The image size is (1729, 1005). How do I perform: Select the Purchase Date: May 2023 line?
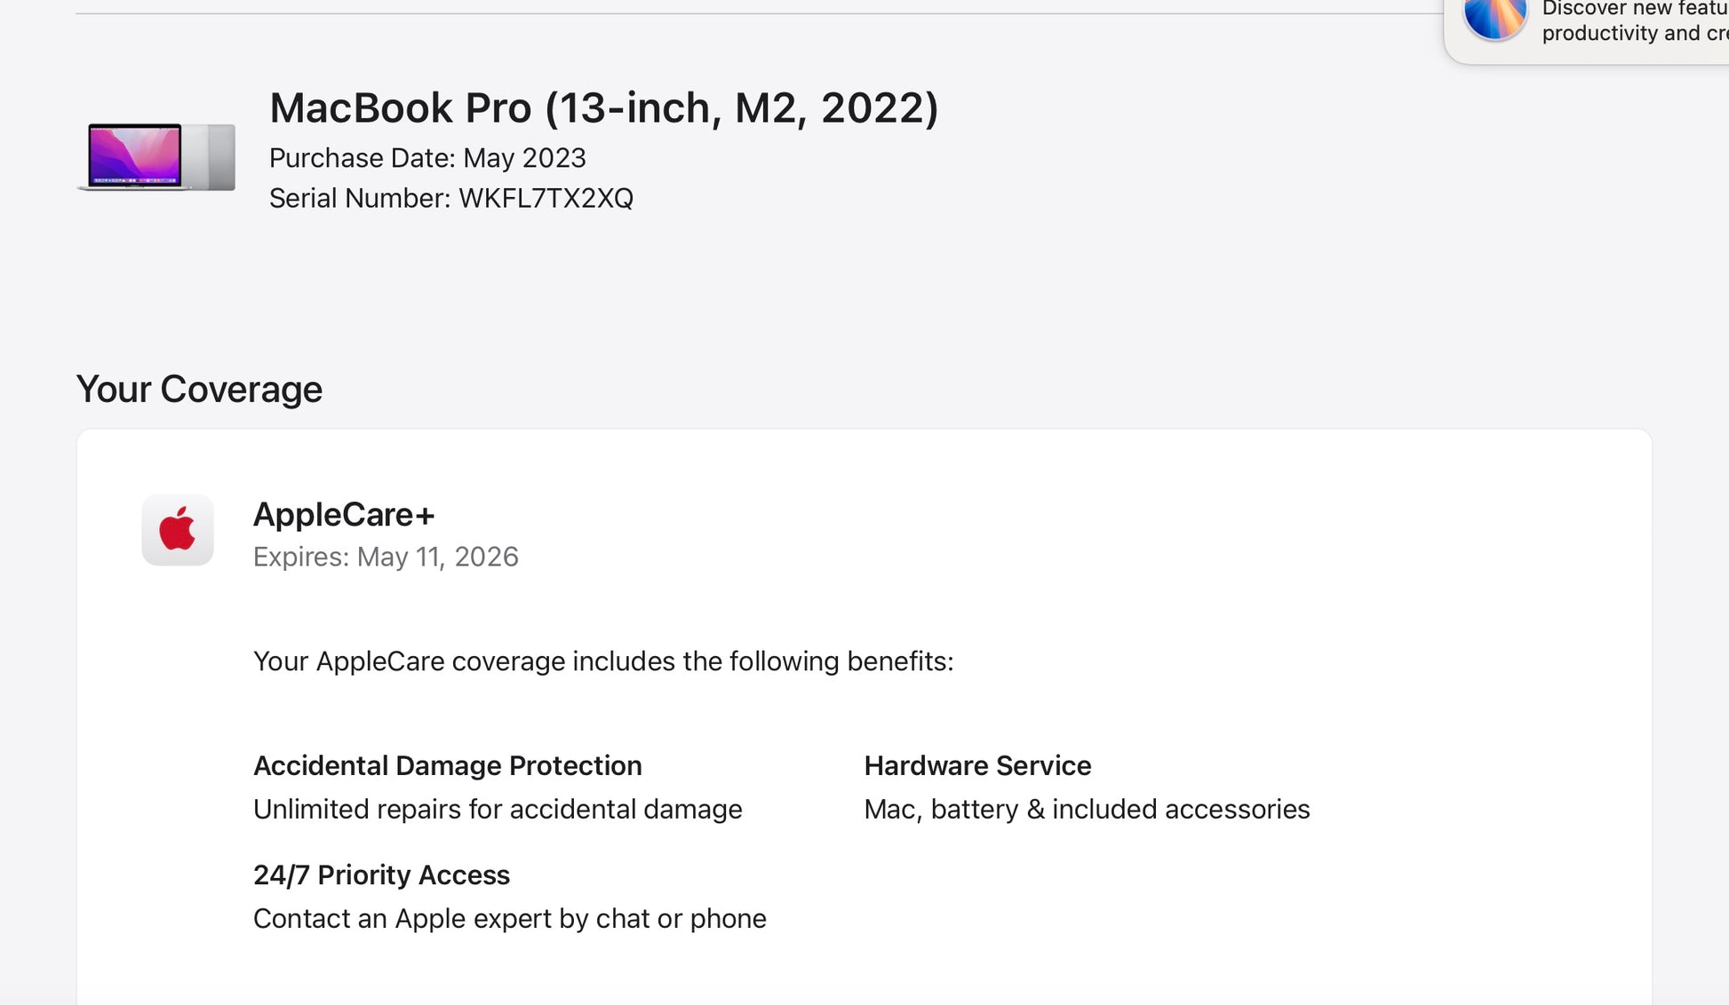(427, 158)
